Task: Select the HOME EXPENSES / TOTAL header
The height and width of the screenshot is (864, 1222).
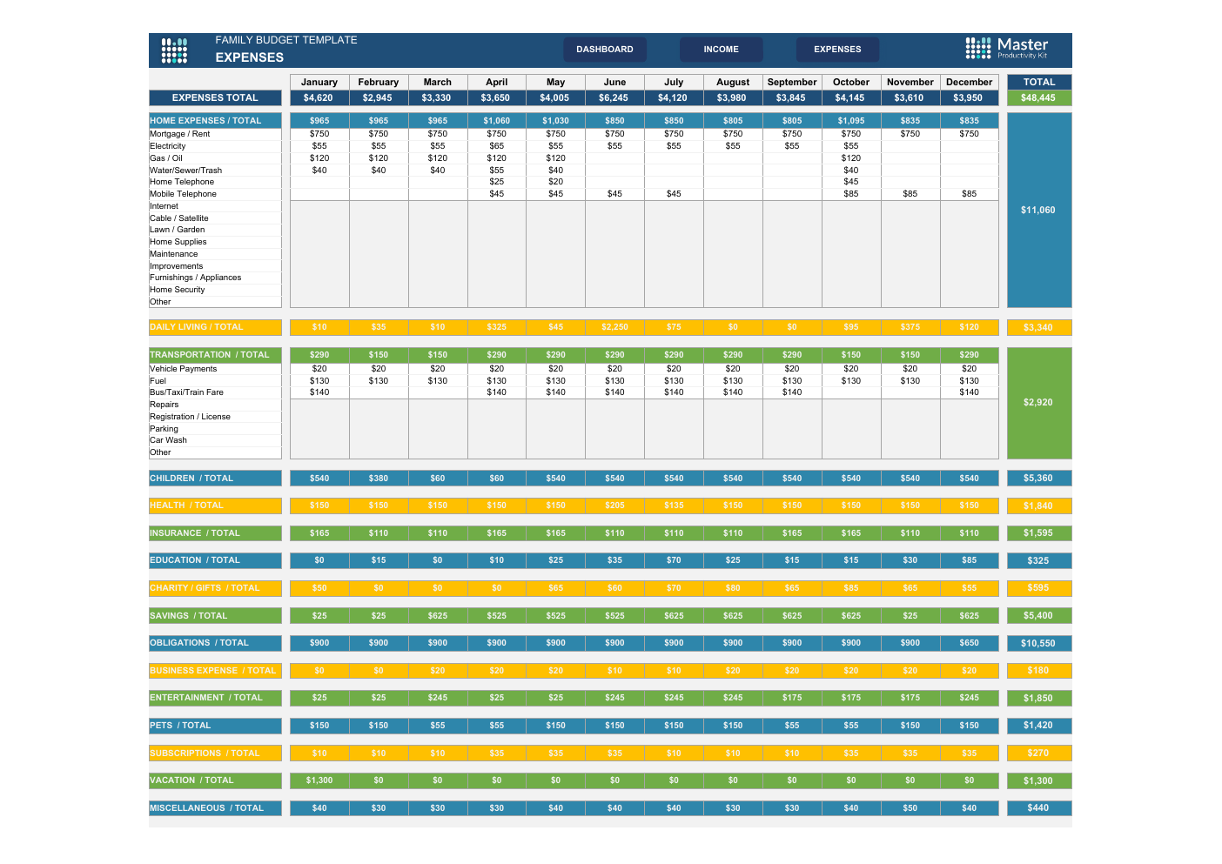Action: point(215,121)
